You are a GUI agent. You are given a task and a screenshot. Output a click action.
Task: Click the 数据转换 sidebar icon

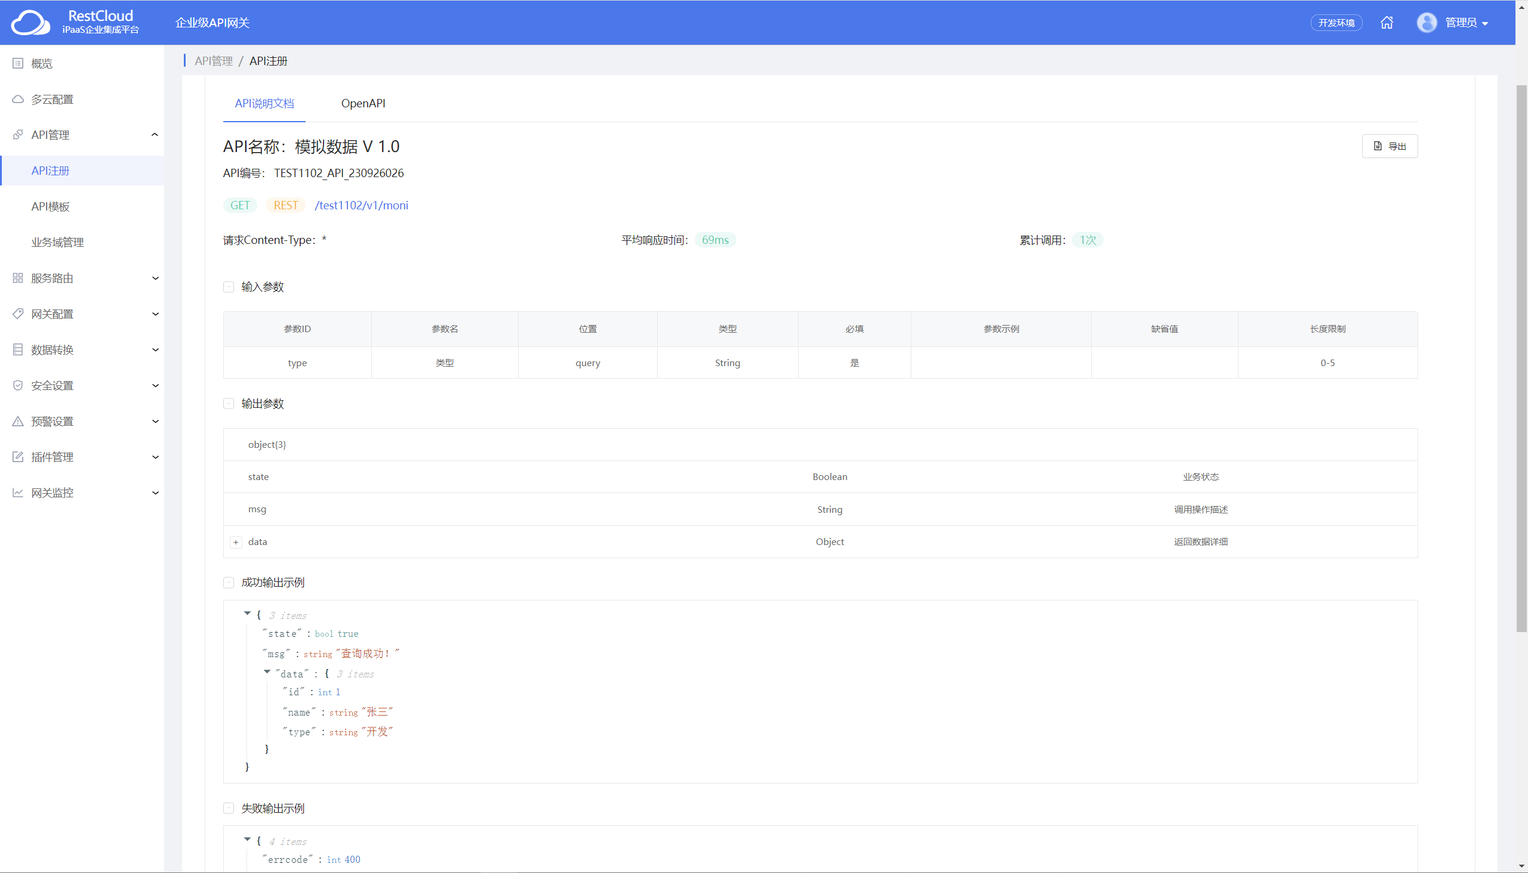click(18, 349)
